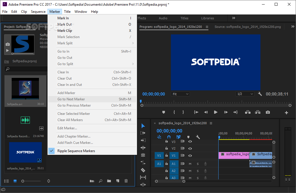Click the Creative Cloud status bar icon

coord(3,189)
